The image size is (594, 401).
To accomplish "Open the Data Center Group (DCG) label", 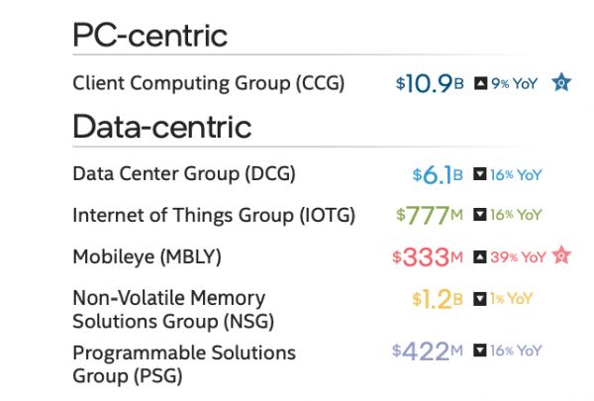I will coord(184,174).
